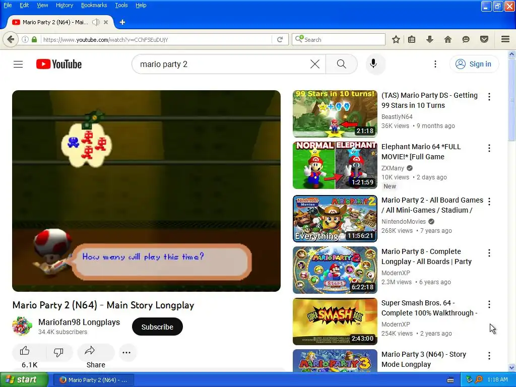The height and width of the screenshot is (387, 516).
Task: Search with your voice microphone
Action: 373,63
